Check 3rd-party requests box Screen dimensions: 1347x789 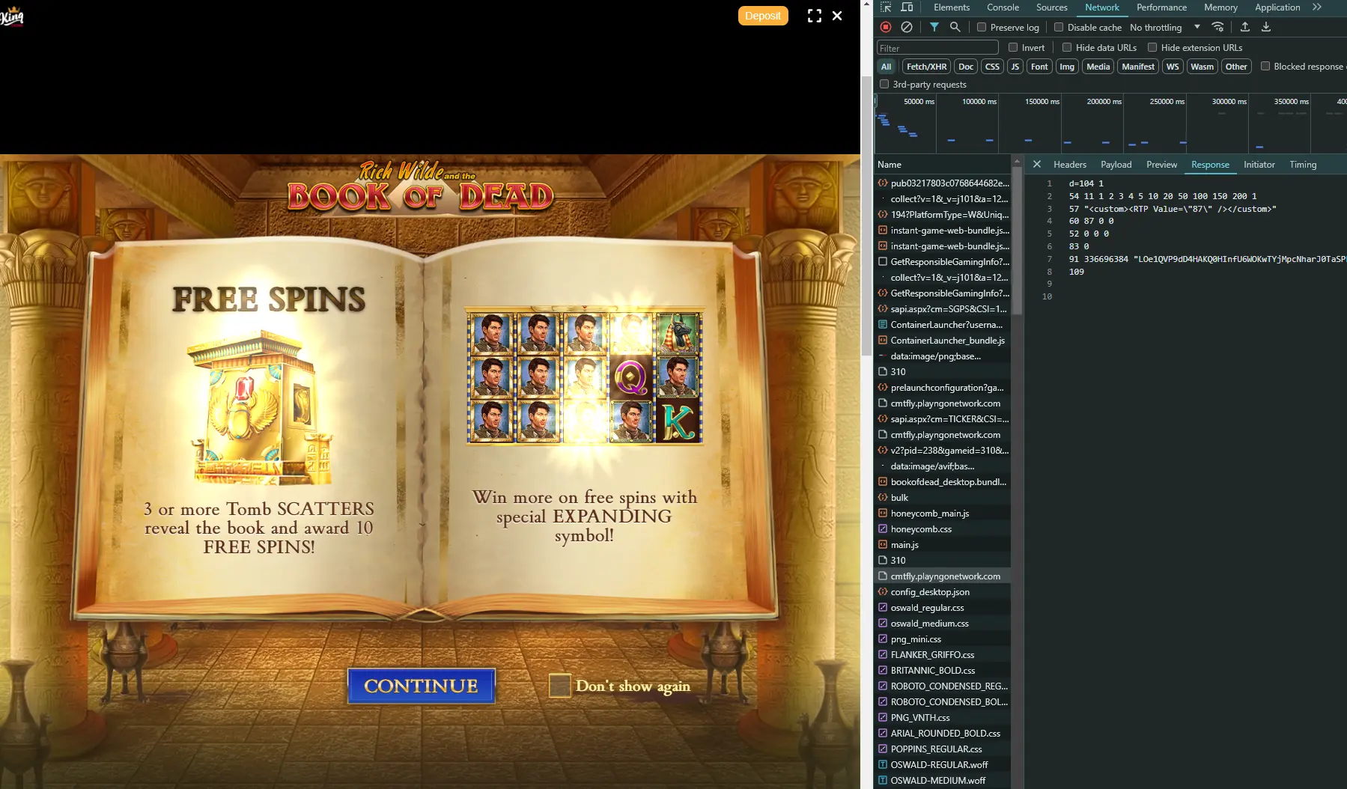[884, 84]
